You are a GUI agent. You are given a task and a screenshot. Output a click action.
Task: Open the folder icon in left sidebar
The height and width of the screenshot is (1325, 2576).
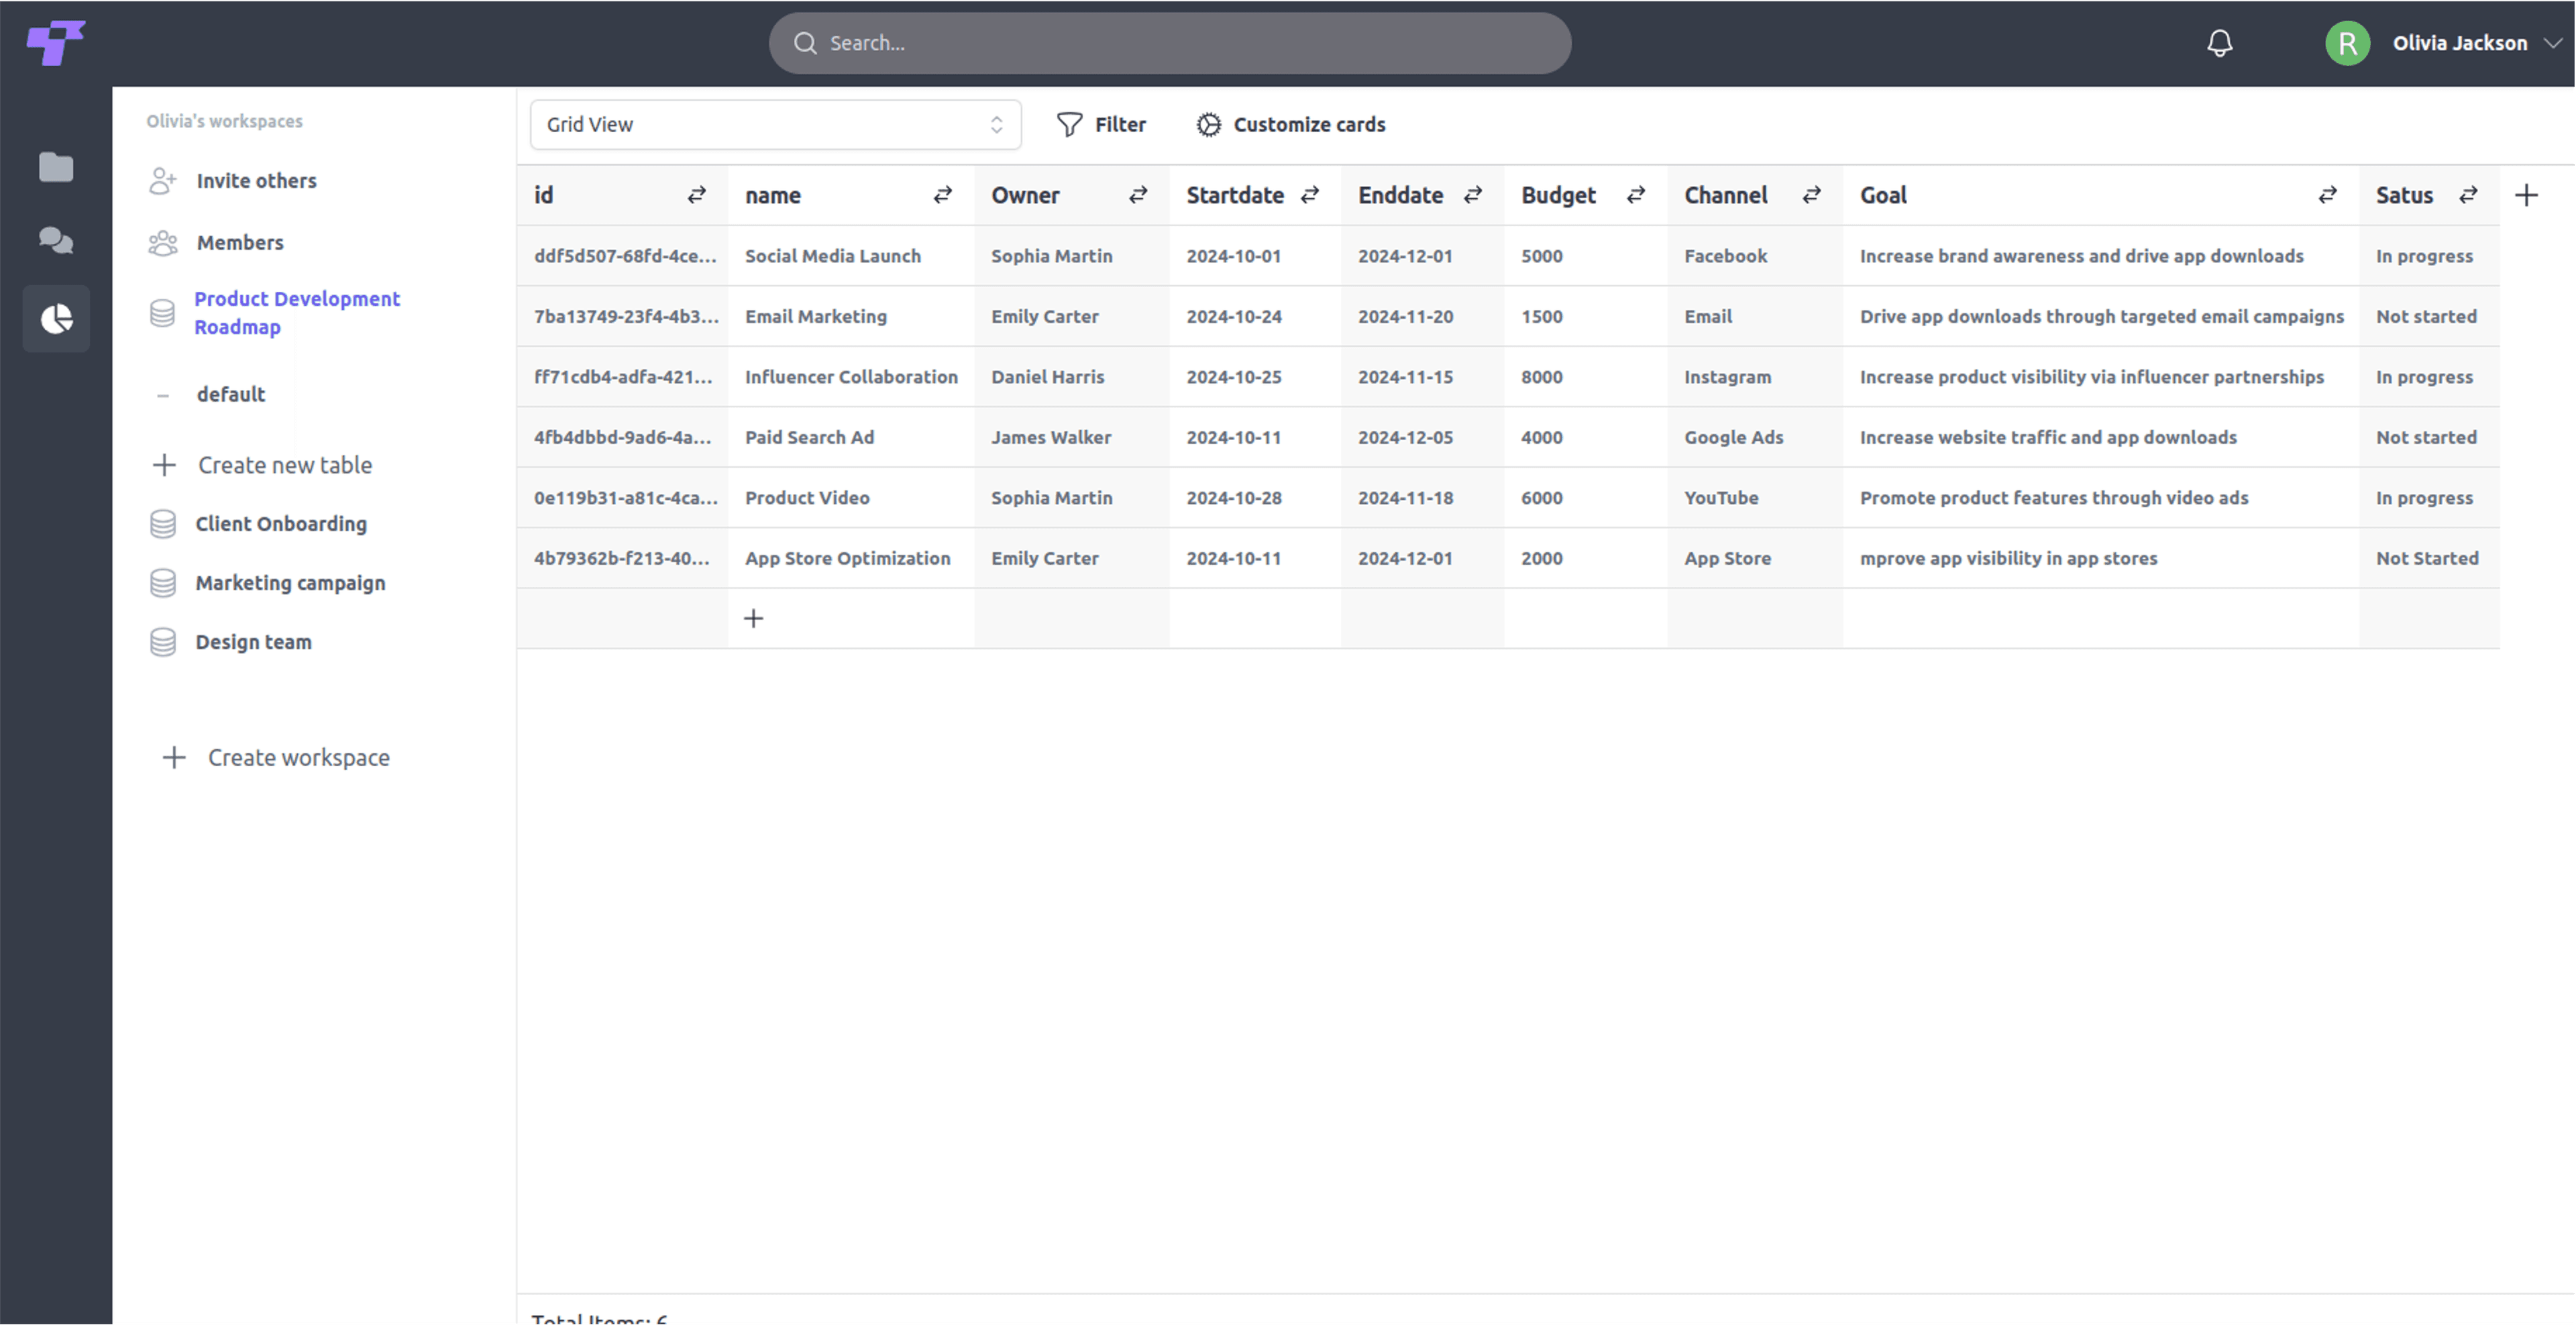[x=56, y=167]
